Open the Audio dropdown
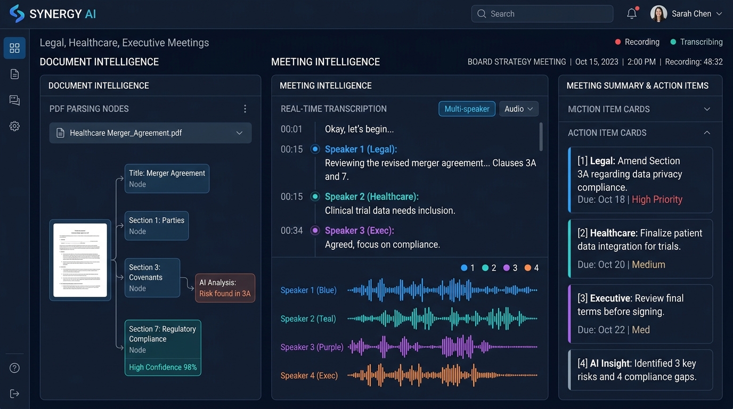 click(x=519, y=109)
